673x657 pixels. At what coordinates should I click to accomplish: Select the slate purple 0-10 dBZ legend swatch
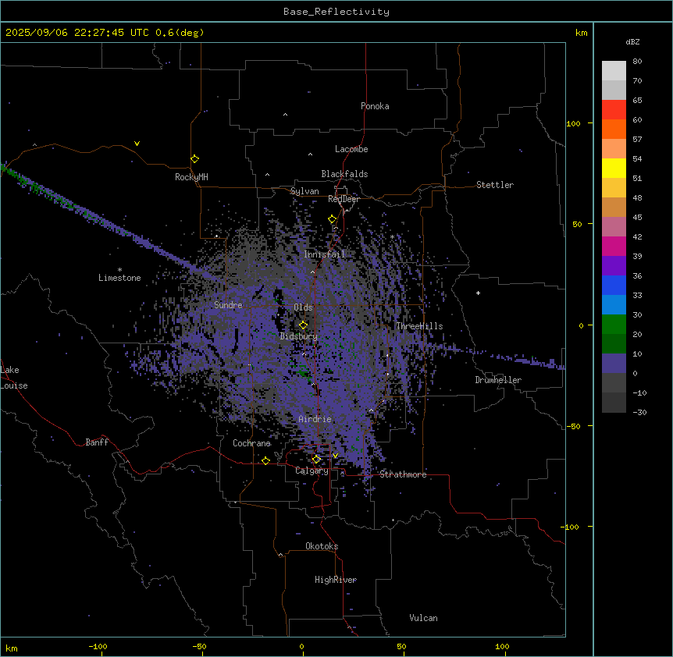[x=614, y=364]
